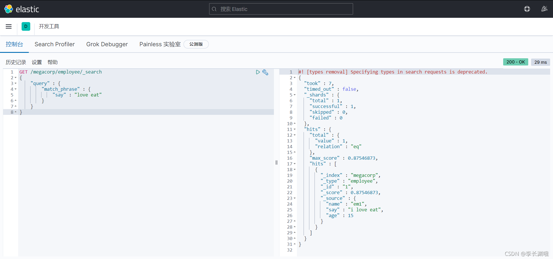
Task: Click the 29 ms response time badge
Action: tap(541, 62)
